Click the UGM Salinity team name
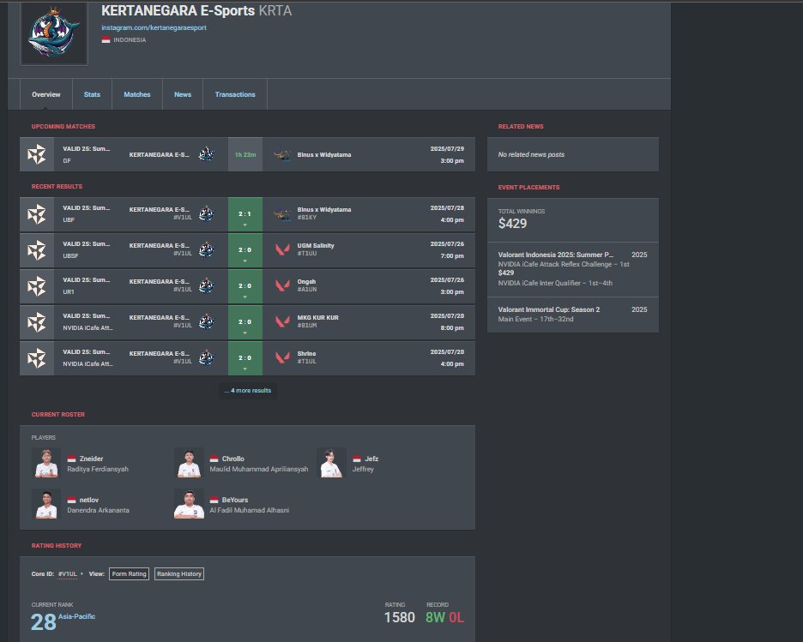Image resolution: width=803 pixels, height=642 pixels. point(316,245)
